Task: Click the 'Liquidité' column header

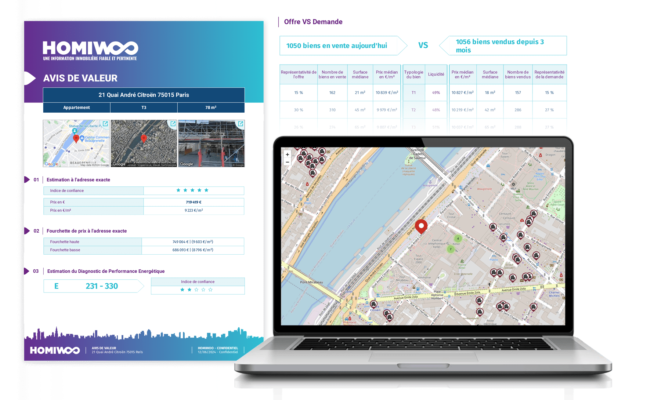Action: click(x=436, y=74)
